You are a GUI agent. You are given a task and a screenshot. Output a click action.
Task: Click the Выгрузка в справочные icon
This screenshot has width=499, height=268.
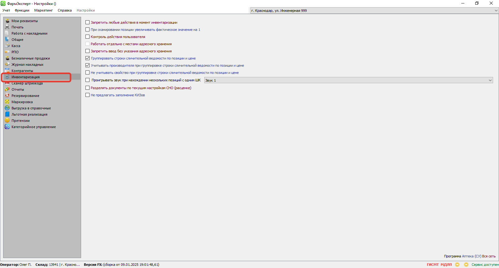click(x=7, y=108)
